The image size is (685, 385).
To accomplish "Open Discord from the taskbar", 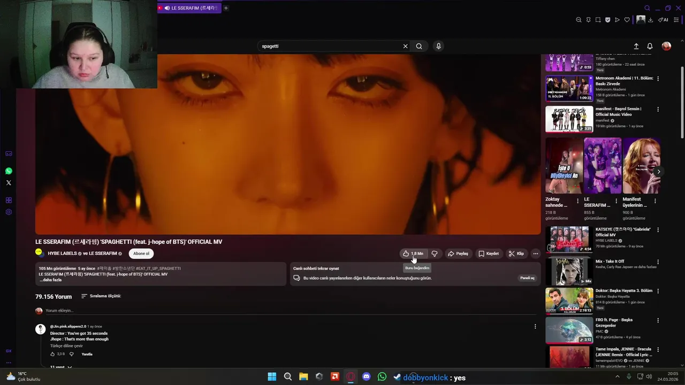I will click(x=366, y=377).
